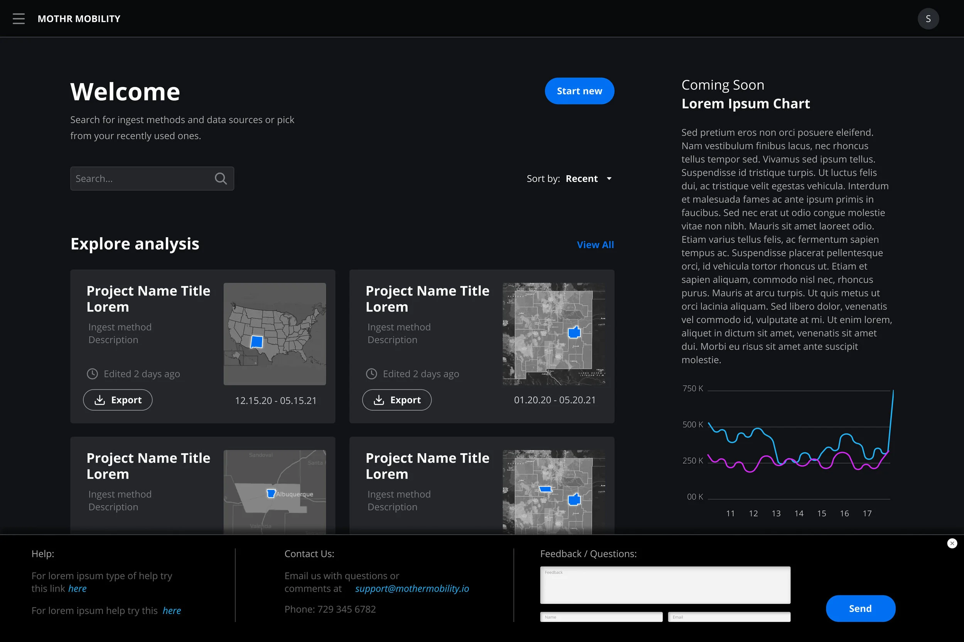The width and height of the screenshot is (964, 642).
Task: Open the Albuquerque map thumbnail
Action: tap(275, 492)
